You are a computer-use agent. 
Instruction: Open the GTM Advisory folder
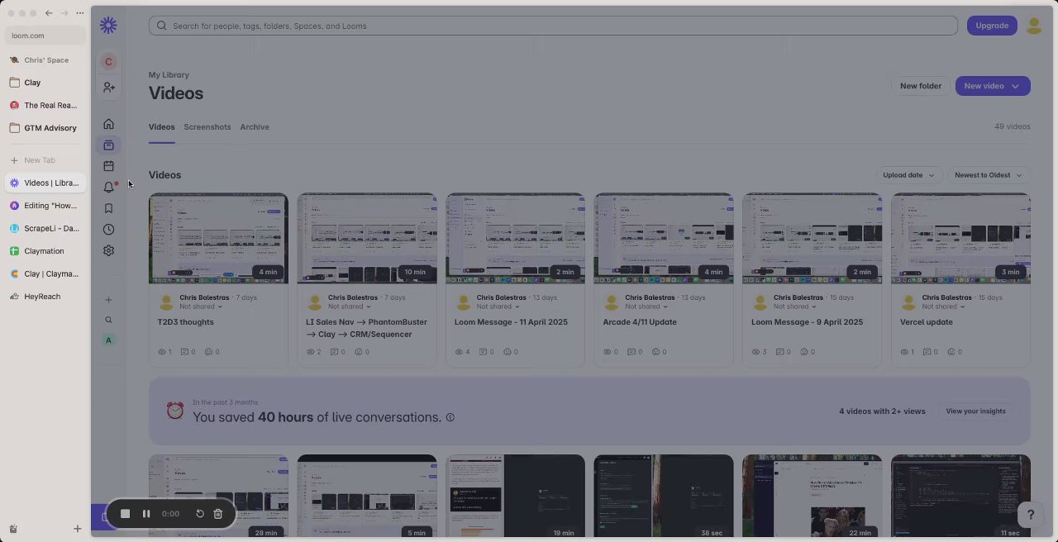click(x=45, y=128)
